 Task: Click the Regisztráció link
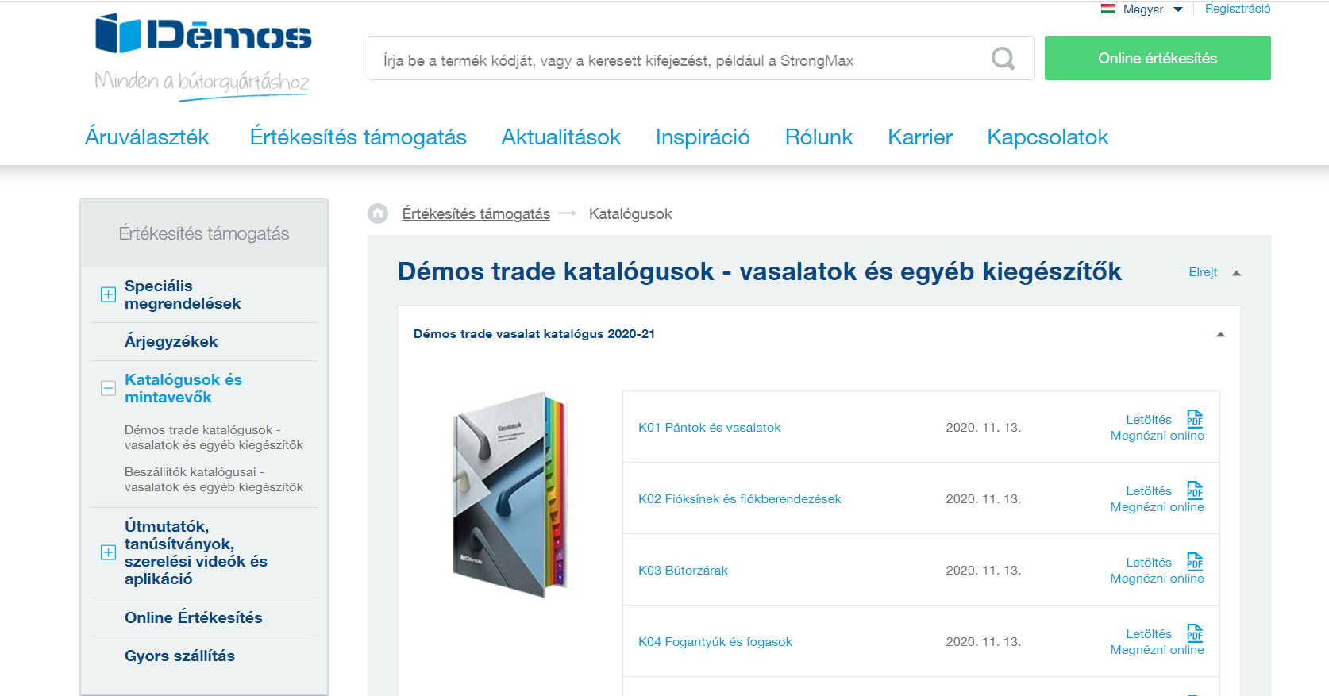(1237, 9)
